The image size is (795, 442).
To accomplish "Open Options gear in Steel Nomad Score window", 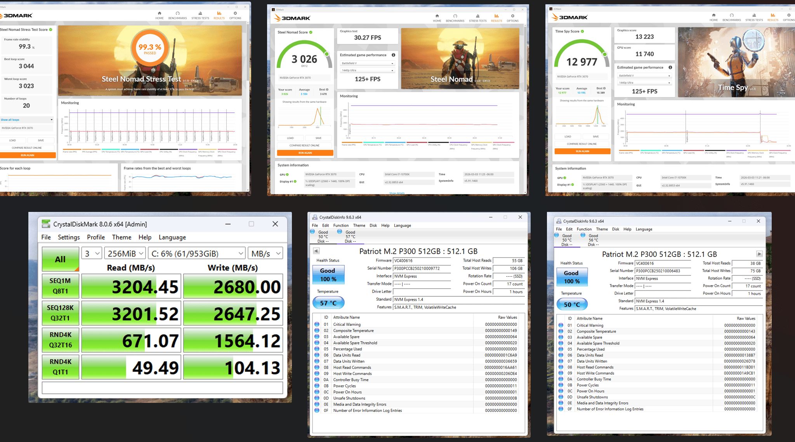I will pos(512,16).
